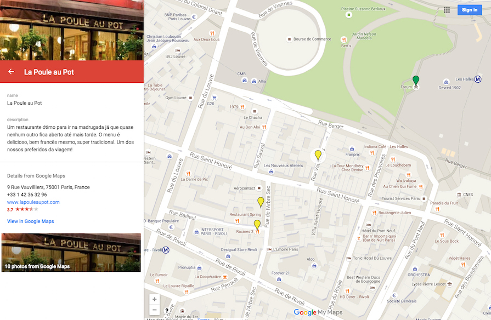Click the Desigual Store Rivoli shopping icon
This screenshot has width=491, height=320.
pos(228,256)
